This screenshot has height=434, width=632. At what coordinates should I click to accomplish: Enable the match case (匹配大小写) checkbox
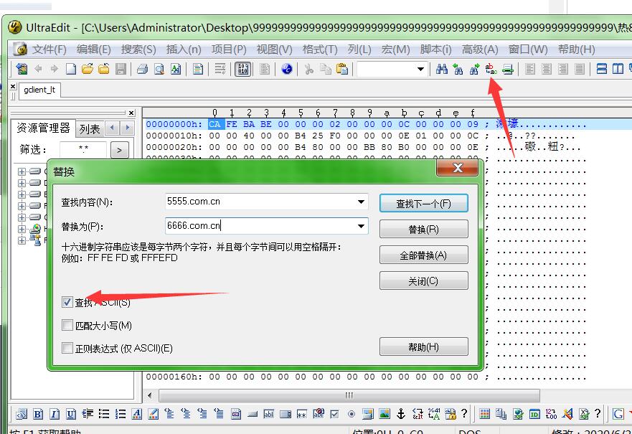tap(67, 326)
